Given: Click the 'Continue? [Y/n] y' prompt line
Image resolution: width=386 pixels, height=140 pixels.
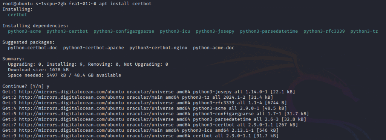Looking at the screenshot, I should click(26, 86).
